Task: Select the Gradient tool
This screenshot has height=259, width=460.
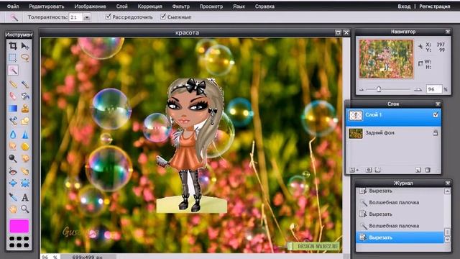Action: pyautogui.click(x=13, y=109)
